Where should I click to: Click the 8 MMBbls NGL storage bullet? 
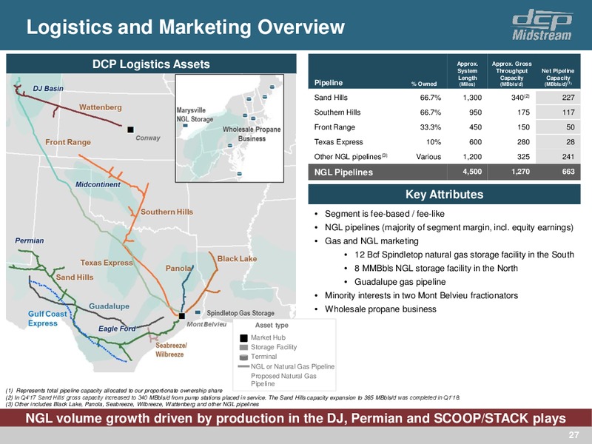click(436, 268)
